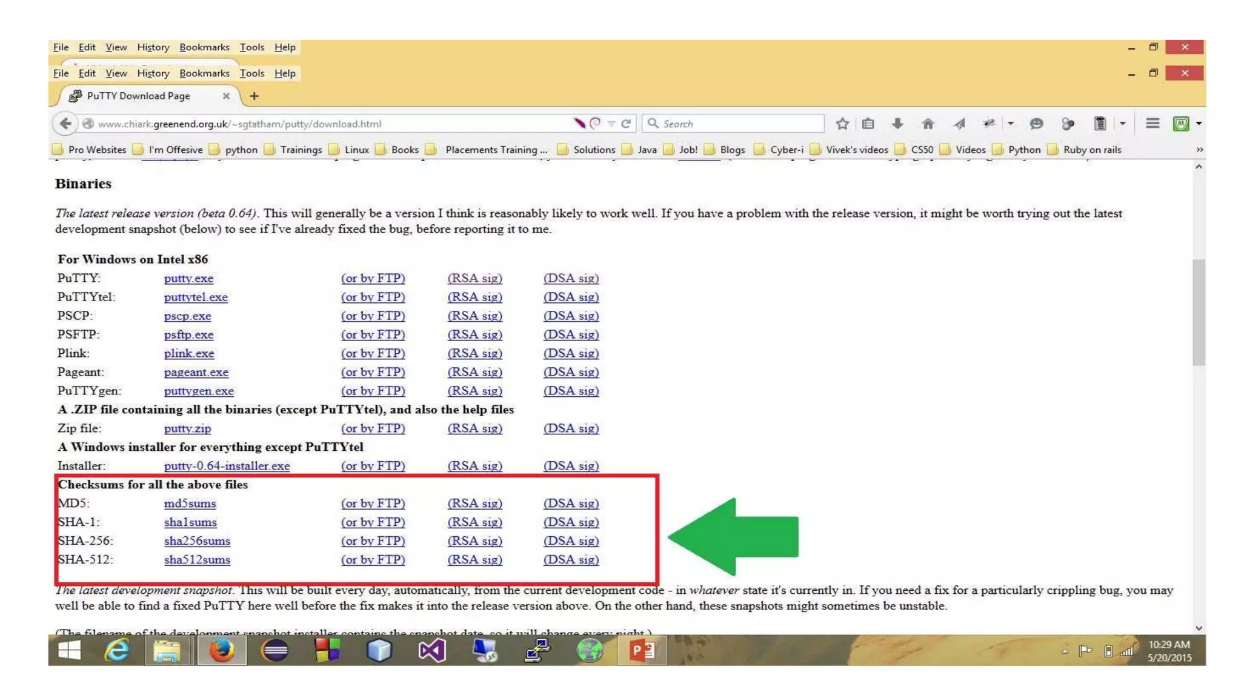Show more bookmarks with the double chevron

pyautogui.click(x=1199, y=150)
